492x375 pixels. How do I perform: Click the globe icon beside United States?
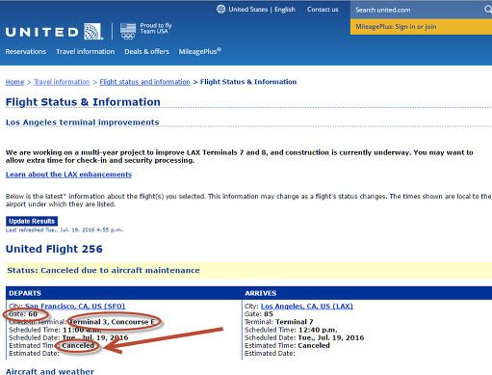(x=220, y=9)
